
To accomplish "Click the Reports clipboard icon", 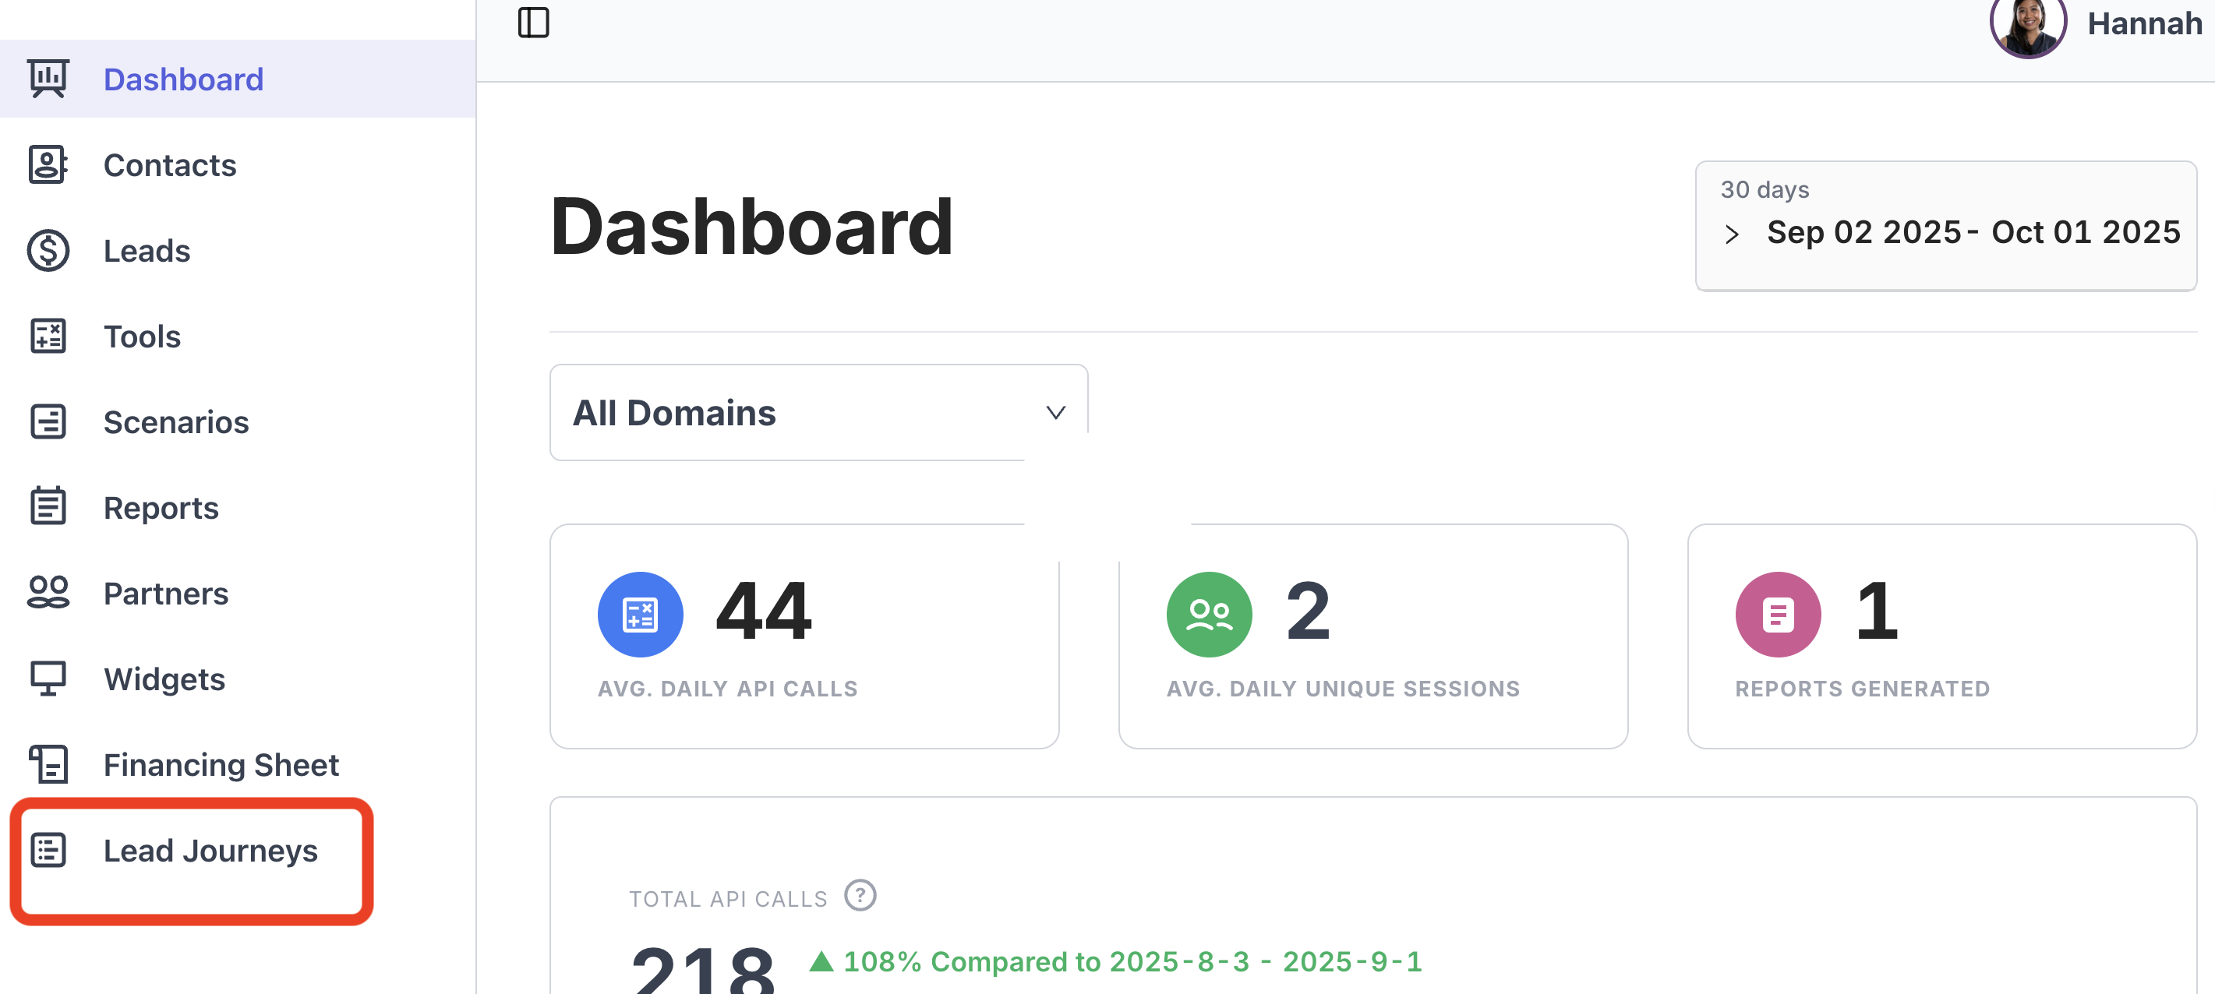I will [x=48, y=506].
